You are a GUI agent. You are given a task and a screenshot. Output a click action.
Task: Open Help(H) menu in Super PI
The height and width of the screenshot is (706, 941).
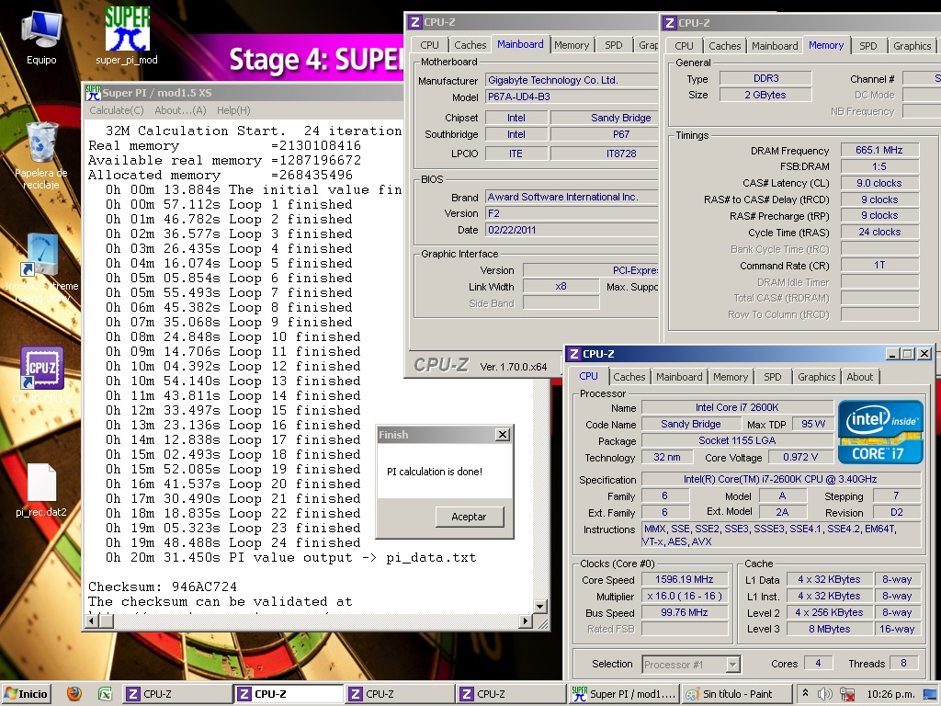[233, 110]
